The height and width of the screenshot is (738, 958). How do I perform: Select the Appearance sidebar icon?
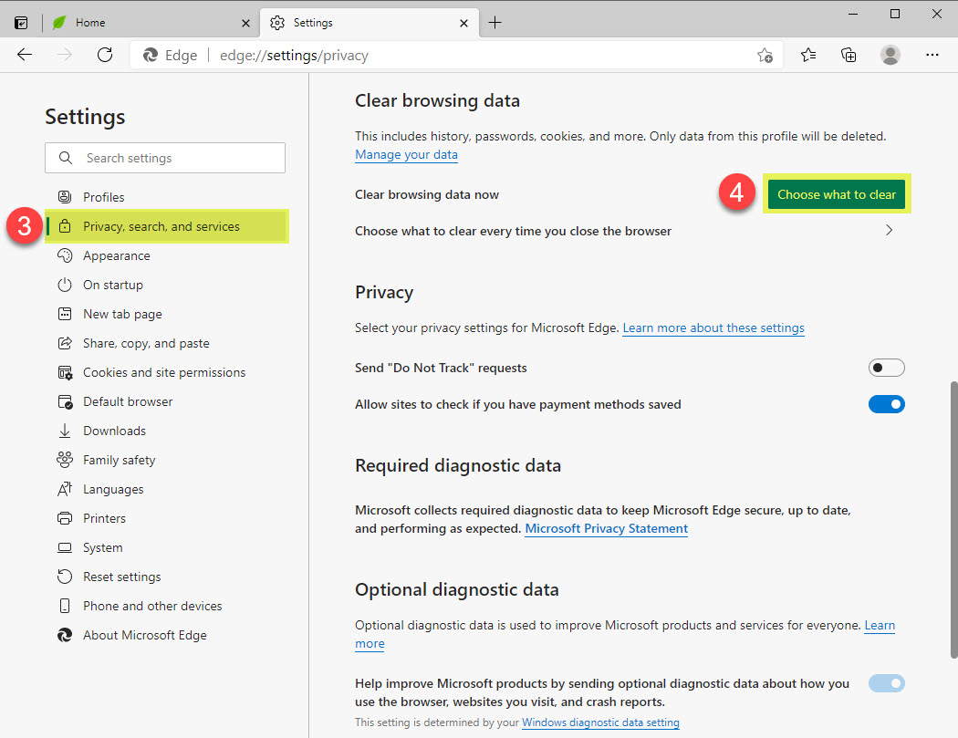click(63, 255)
